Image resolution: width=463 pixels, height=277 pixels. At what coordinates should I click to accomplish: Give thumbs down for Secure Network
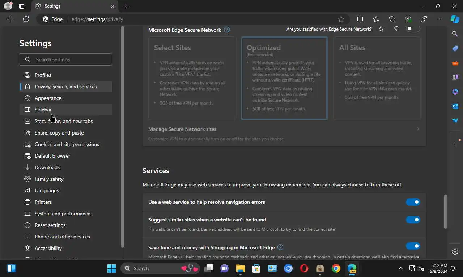[396, 29]
